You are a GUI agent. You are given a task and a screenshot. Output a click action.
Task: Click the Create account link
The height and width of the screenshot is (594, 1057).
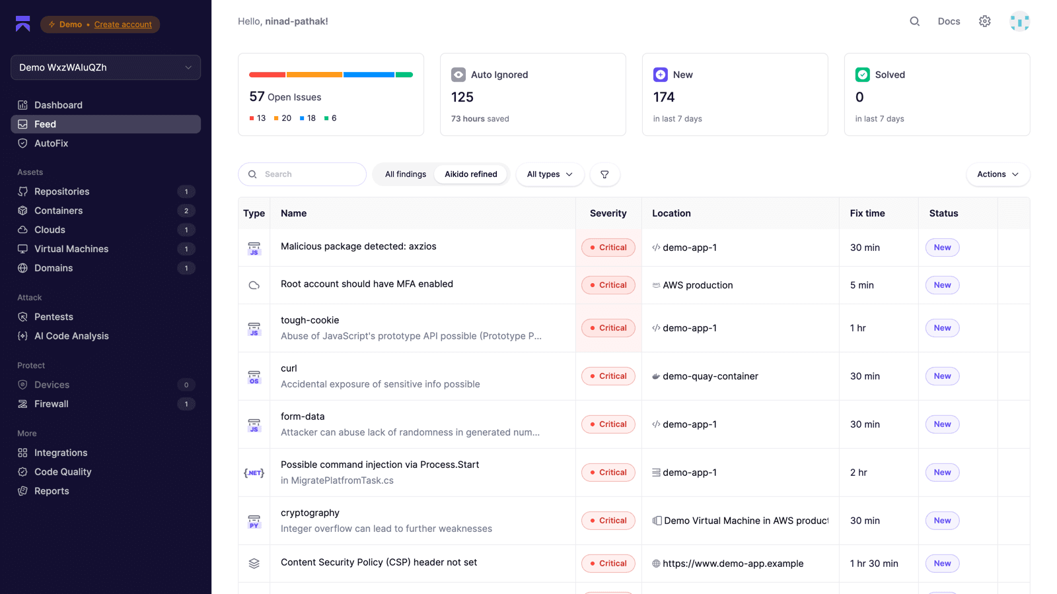click(x=123, y=24)
